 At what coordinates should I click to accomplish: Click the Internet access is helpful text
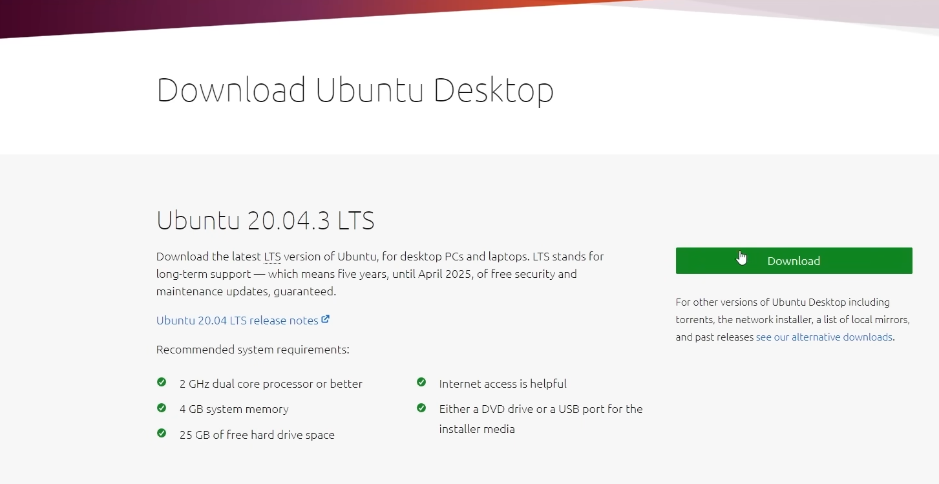pos(502,384)
